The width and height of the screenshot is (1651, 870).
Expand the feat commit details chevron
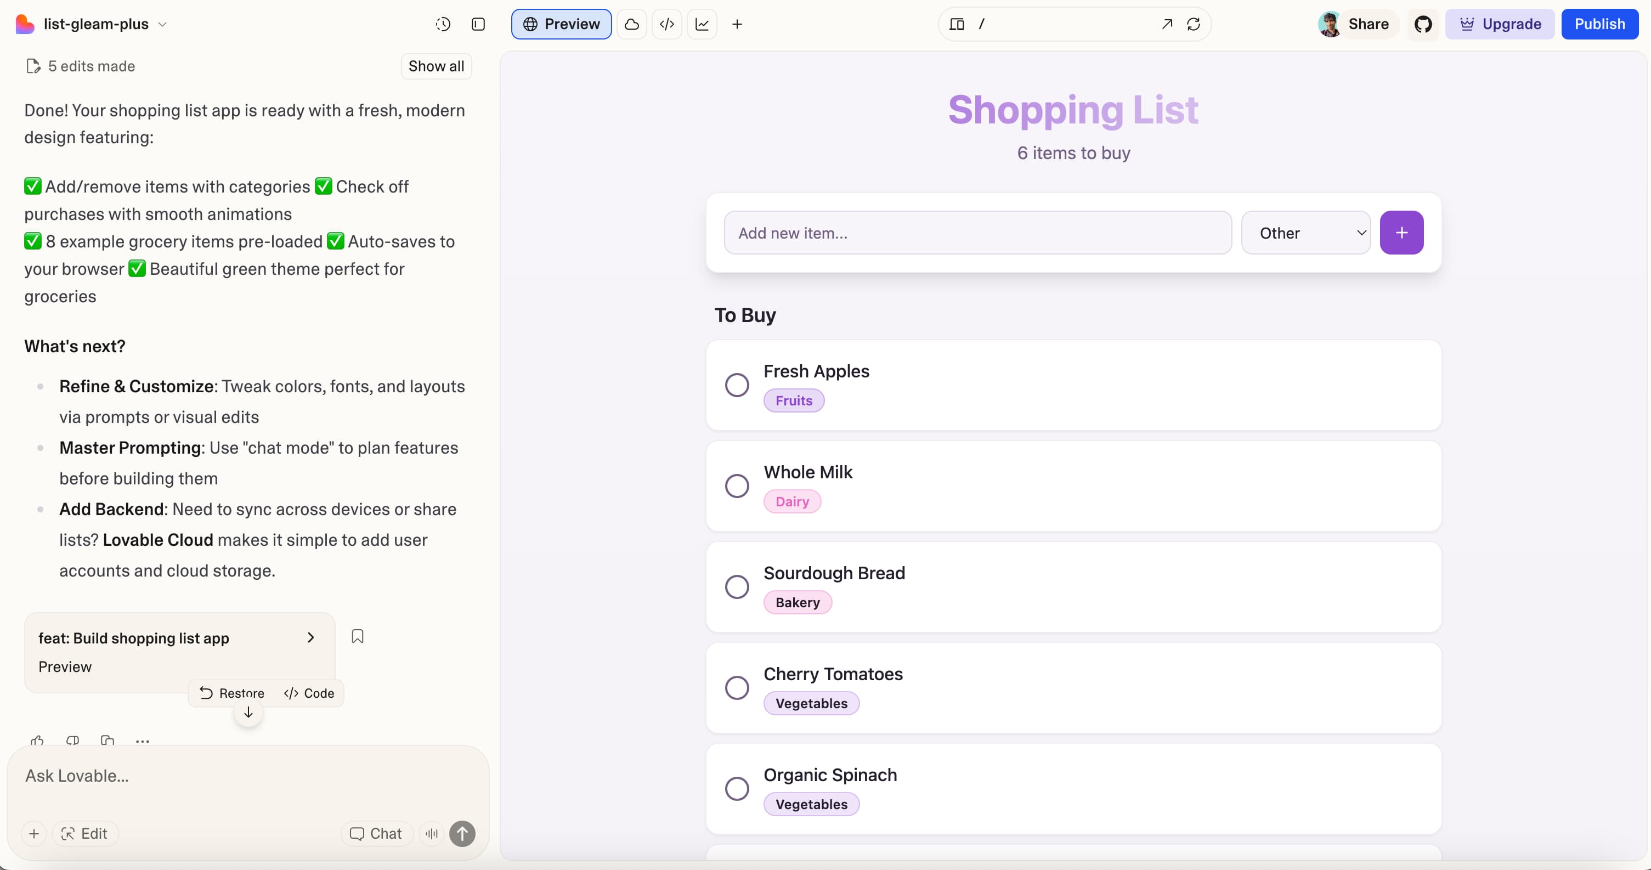[310, 638]
